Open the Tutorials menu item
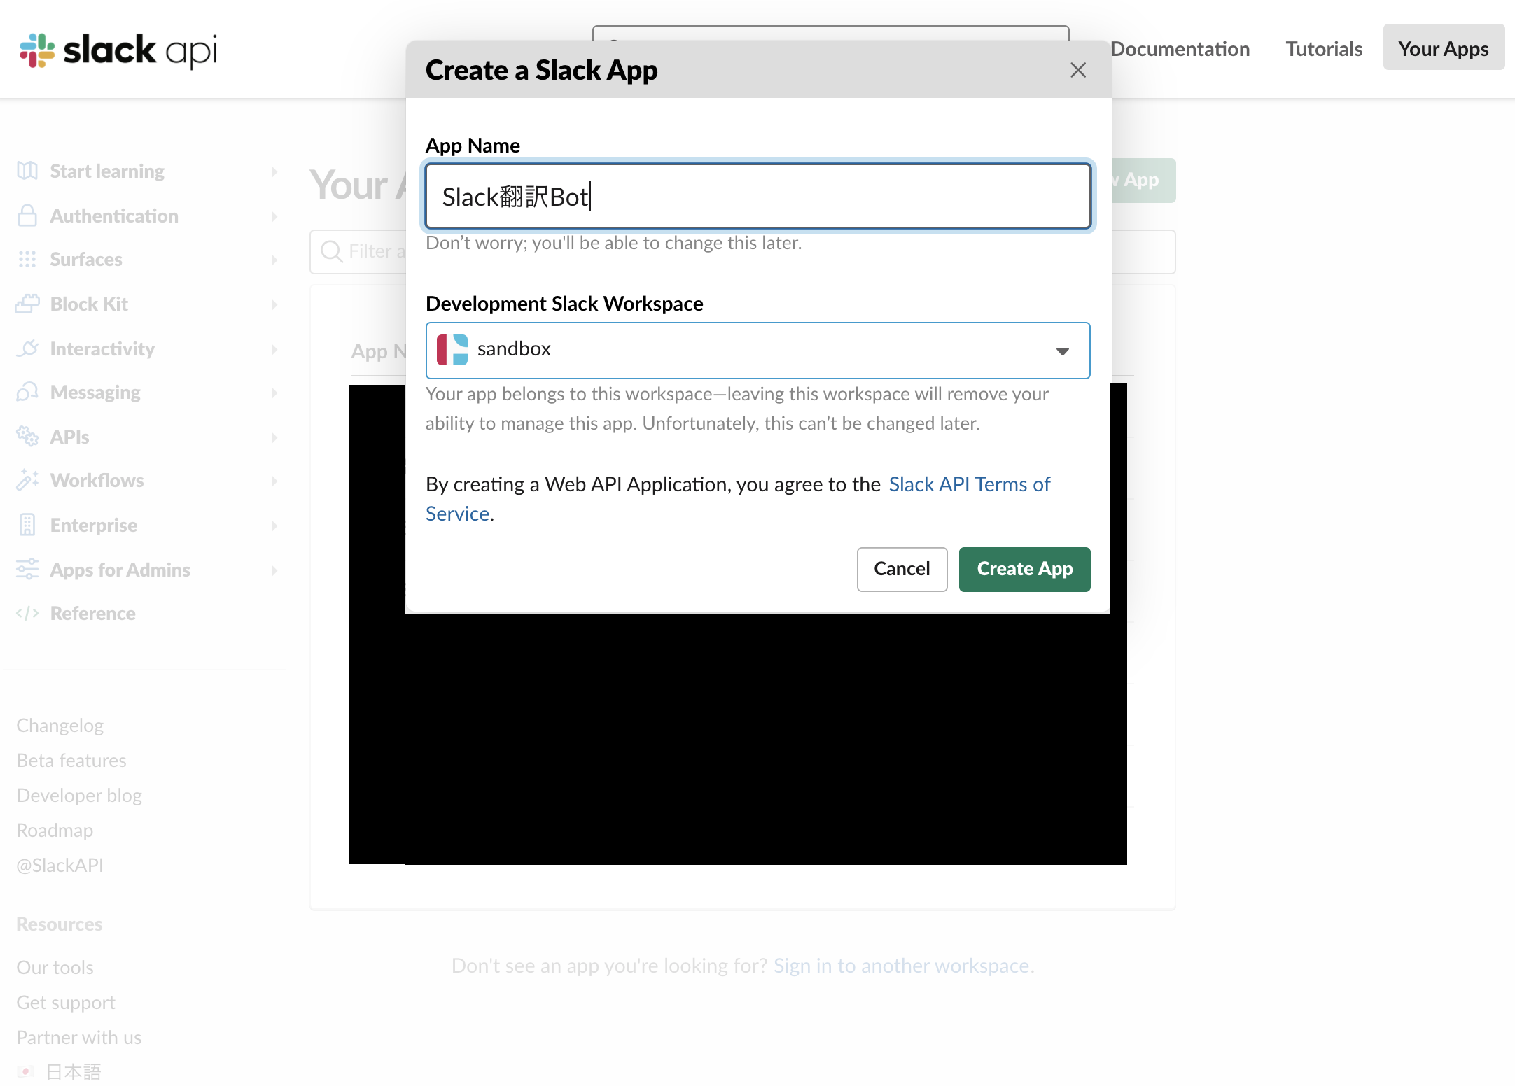Viewport: 1515px width, 1086px height. [x=1324, y=49]
